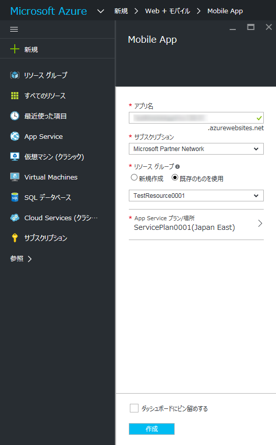Screen dimensions: 276x445
Task: Open ServicePlan0001(Japan East) plan setting
Action: tap(196, 223)
